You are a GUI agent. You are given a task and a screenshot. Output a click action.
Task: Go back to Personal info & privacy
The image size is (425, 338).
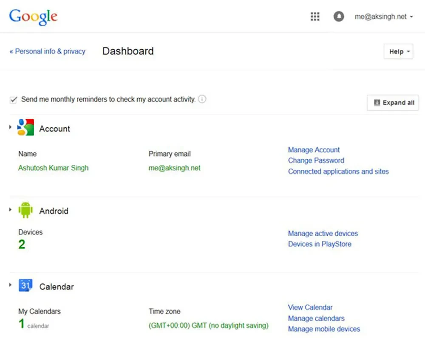pyautogui.click(x=47, y=51)
